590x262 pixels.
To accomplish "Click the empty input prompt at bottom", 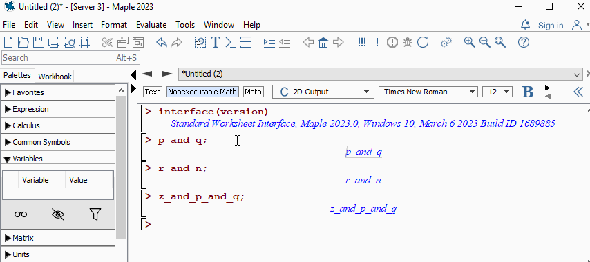I will [148, 225].
